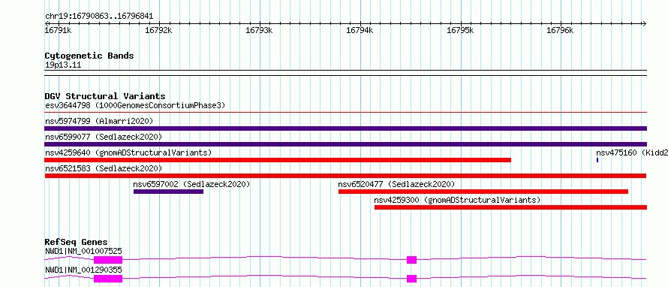Click the nsv6520477 (Sedlazeck2020) red bar

click(483, 192)
